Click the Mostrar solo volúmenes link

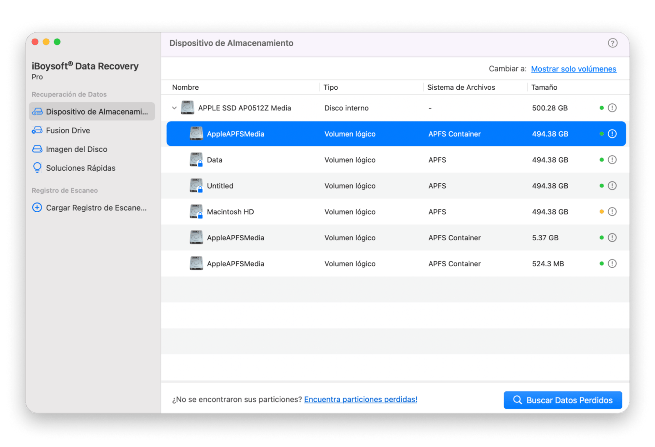click(574, 69)
